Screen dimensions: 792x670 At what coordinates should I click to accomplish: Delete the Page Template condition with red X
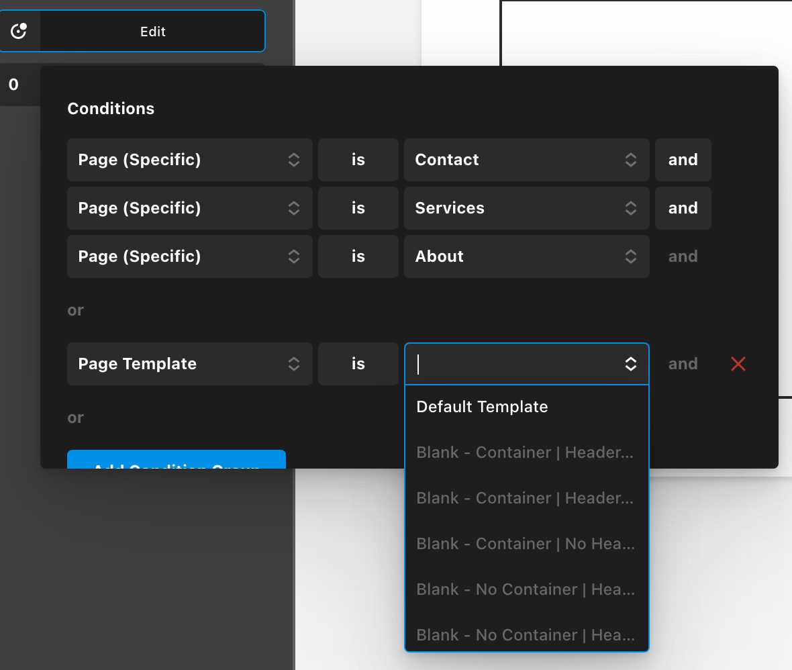(738, 364)
